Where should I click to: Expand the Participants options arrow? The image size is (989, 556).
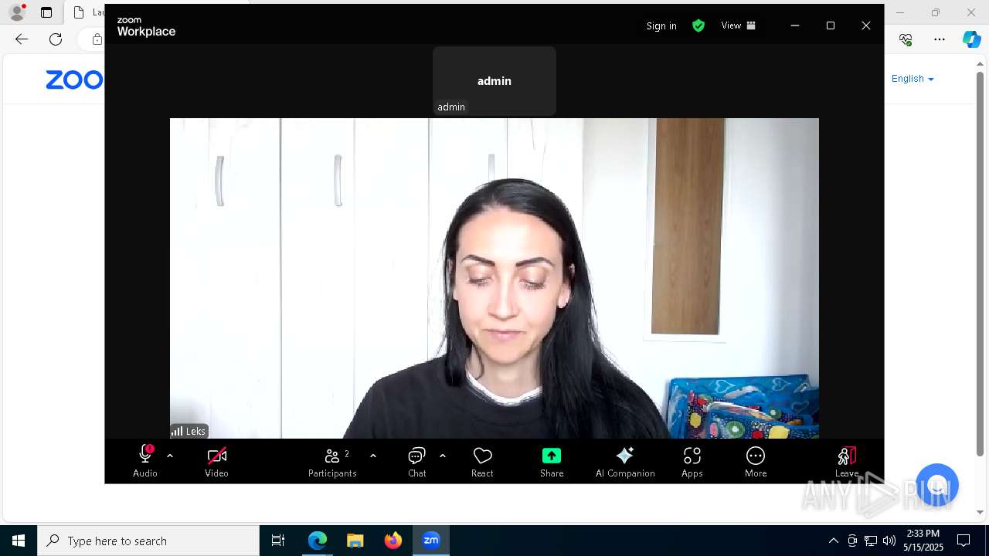tap(373, 456)
